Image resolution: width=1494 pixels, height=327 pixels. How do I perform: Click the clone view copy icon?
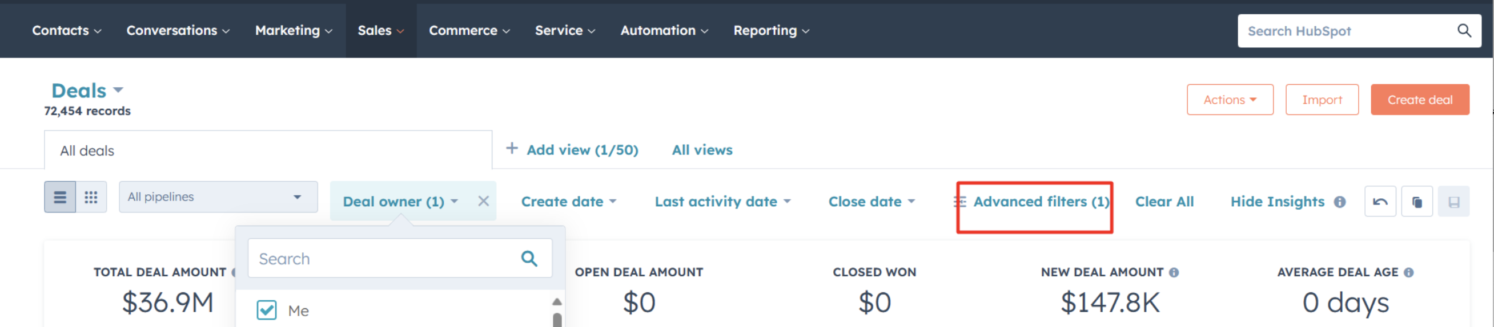(1416, 202)
